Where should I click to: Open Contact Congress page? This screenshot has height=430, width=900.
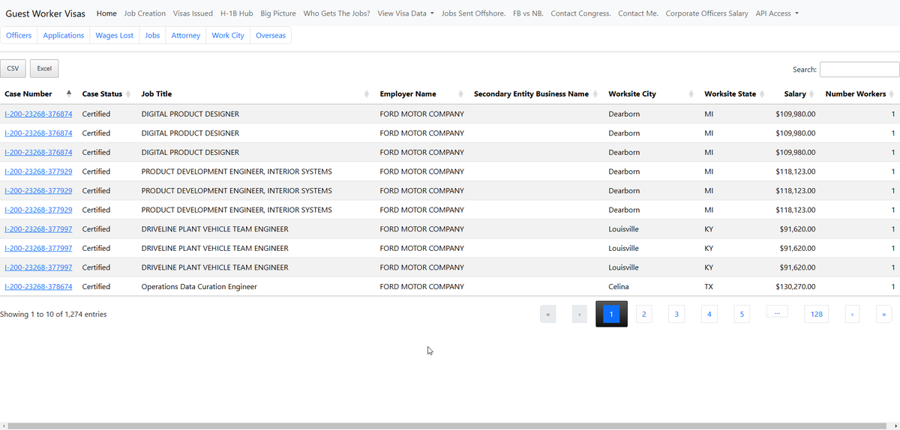[580, 13]
